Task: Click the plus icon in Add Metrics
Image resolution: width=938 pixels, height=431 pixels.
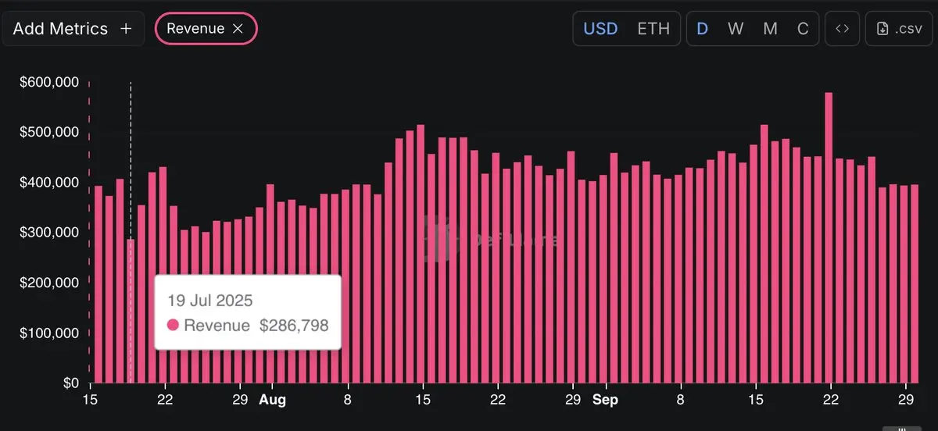Action: (126, 29)
